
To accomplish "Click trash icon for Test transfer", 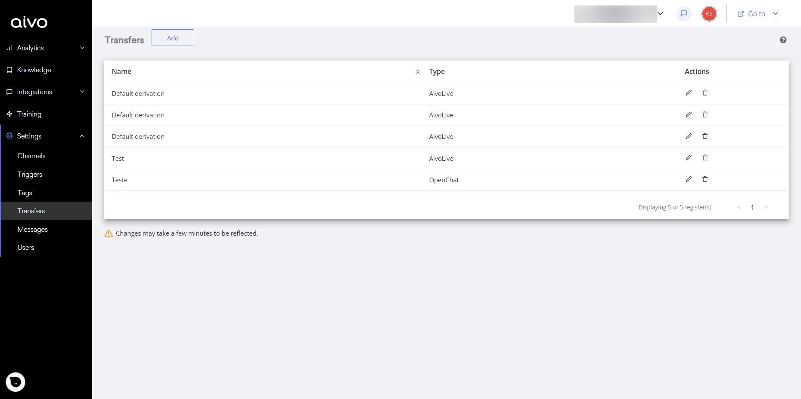I will point(705,158).
